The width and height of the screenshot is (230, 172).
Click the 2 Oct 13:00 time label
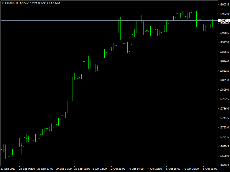pyautogui.click(x=99, y=169)
